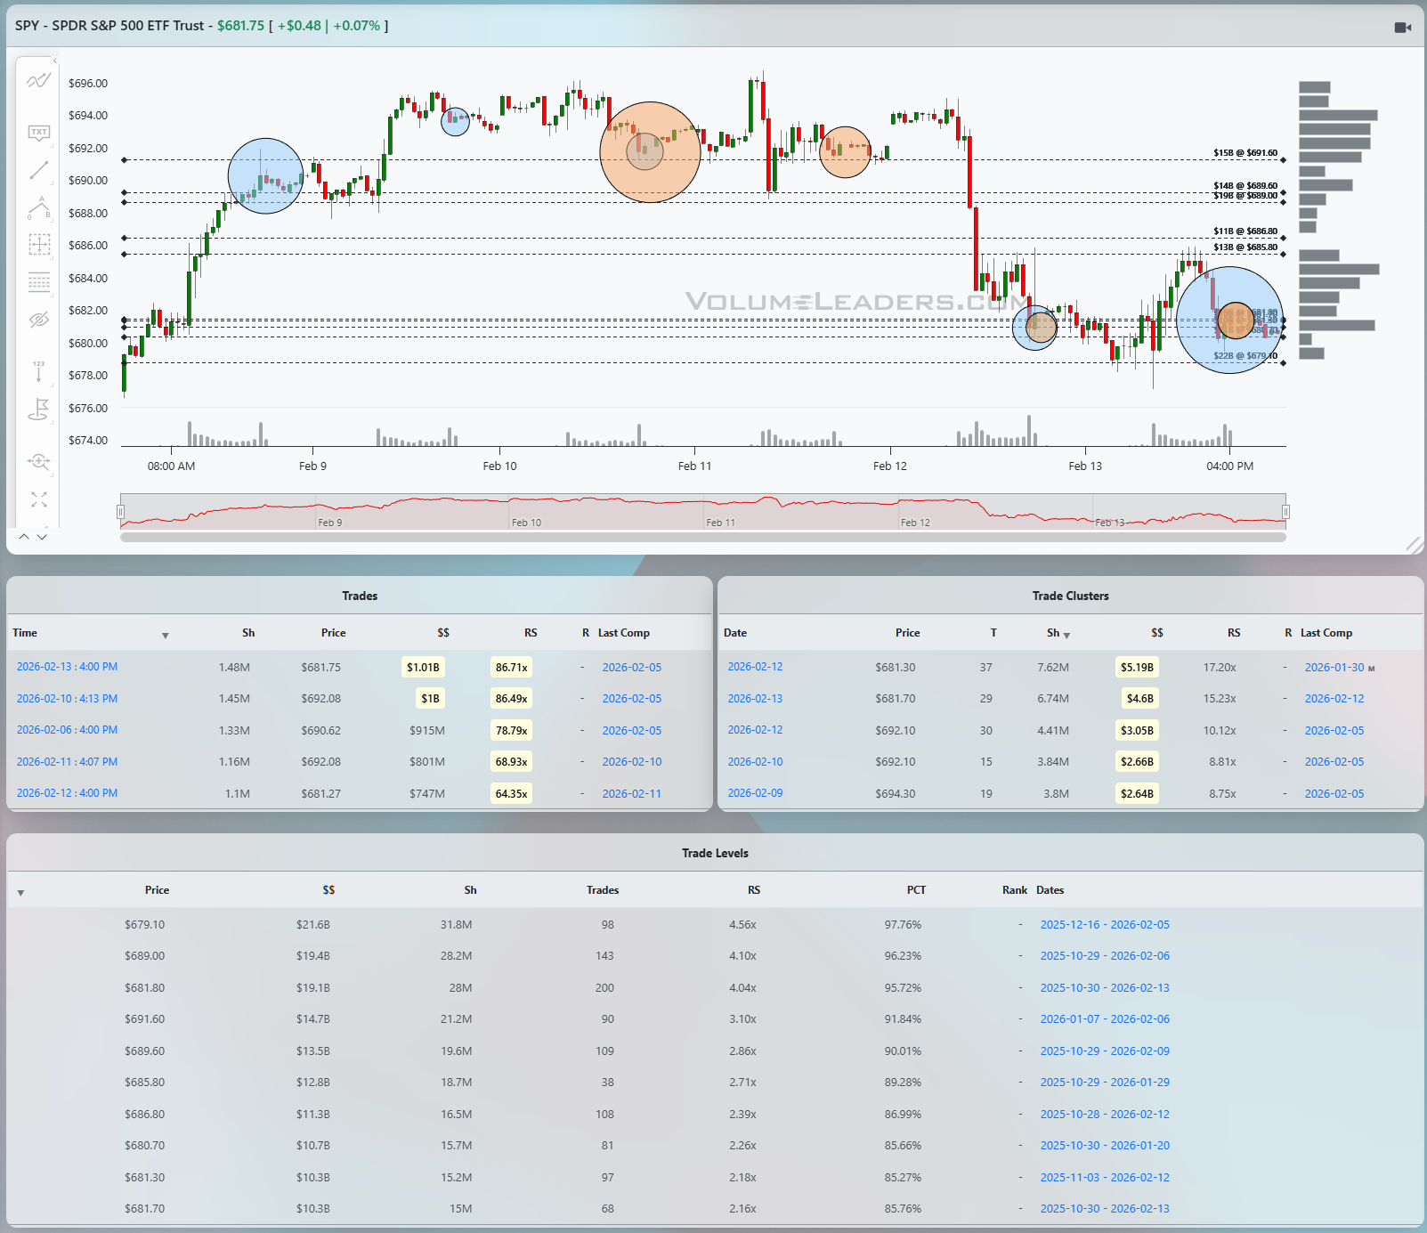Image resolution: width=1427 pixels, height=1233 pixels.
Task: Open trade 2026-02-13 : 4:00 PM
Action: coord(67,667)
